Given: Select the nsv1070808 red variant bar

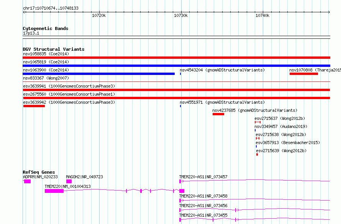Looking at the screenshot, I should coord(304,74).
